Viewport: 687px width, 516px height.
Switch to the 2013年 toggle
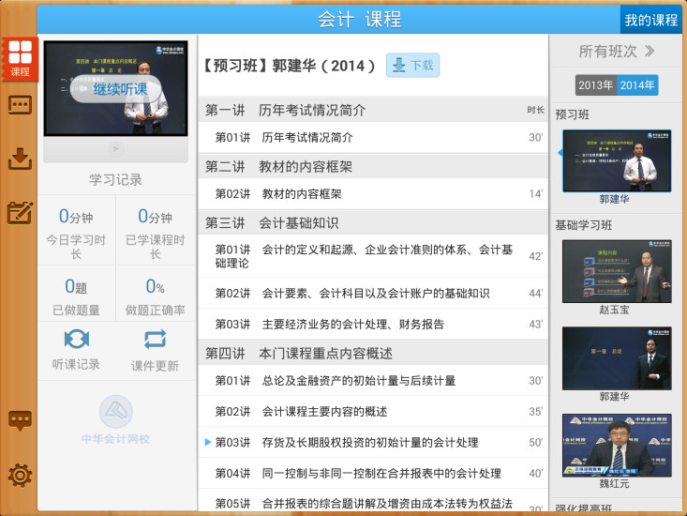pos(596,85)
